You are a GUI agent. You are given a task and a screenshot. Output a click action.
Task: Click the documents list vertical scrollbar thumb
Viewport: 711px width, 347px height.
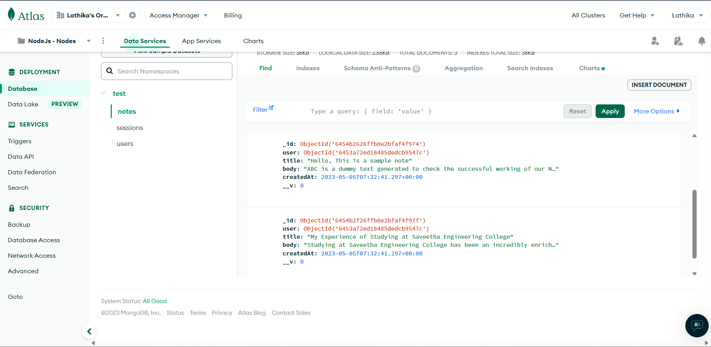point(694,224)
